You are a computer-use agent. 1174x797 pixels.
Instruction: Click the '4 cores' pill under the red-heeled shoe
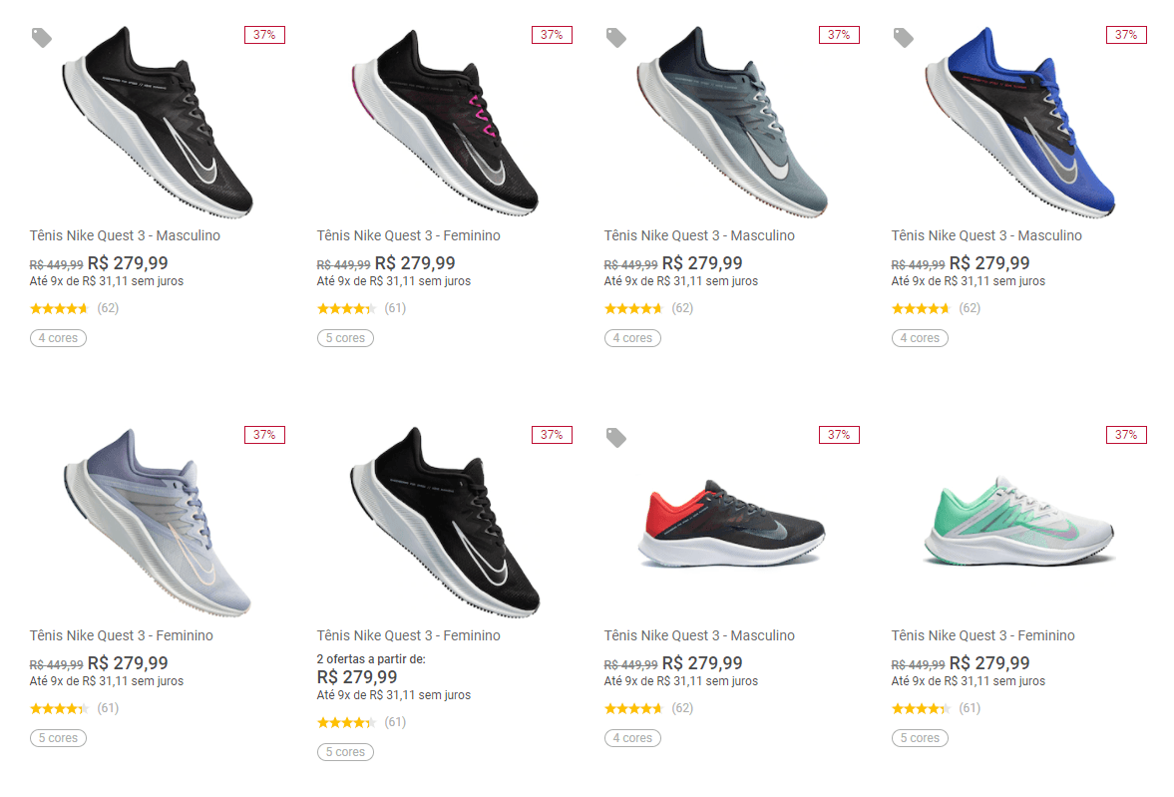coord(632,738)
